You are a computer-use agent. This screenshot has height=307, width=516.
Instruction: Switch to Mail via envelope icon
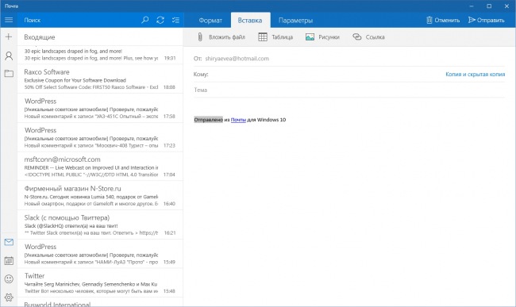point(9,242)
